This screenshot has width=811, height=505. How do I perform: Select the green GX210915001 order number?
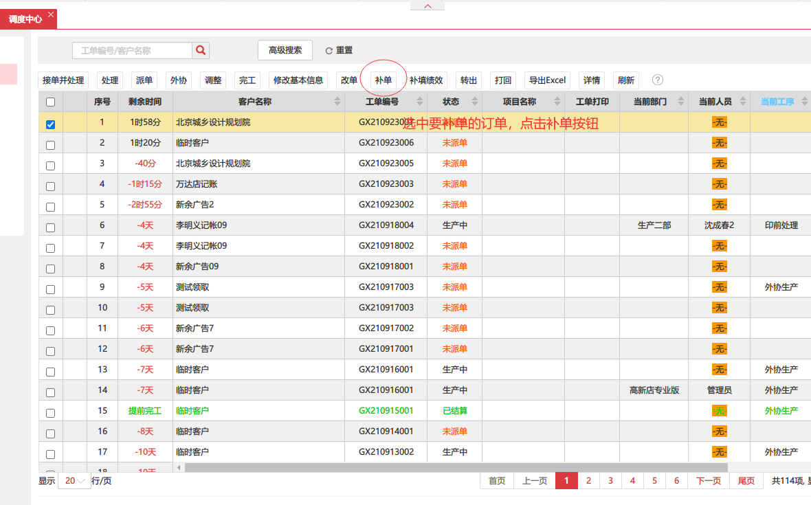[x=386, y=410]
